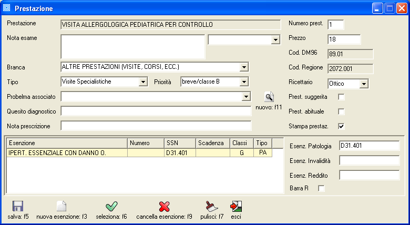Click the pulisci brush icon
This screenshot has height=225, width=410.
(212, 206)
